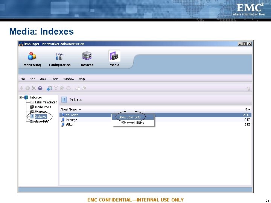Open the Devices server icon
The image size is (271, 203).
pos(87,56)
